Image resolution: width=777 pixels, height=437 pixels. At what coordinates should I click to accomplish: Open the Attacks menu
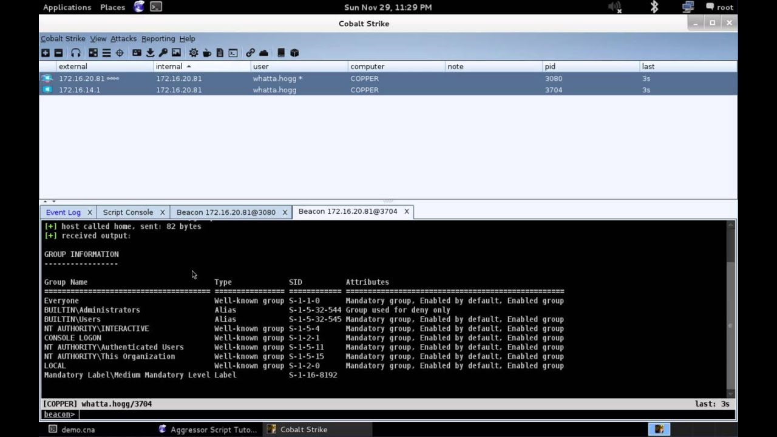point(123,38)
